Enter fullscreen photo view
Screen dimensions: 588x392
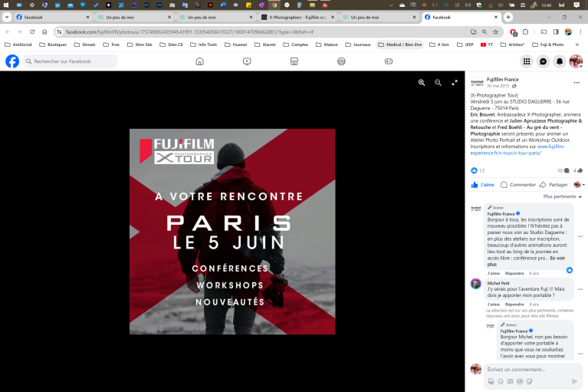454,82
